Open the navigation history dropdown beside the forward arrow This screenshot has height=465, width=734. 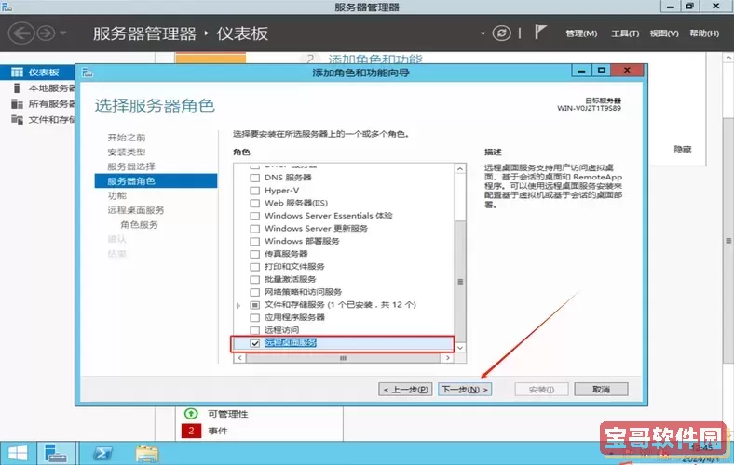[64, 33]
